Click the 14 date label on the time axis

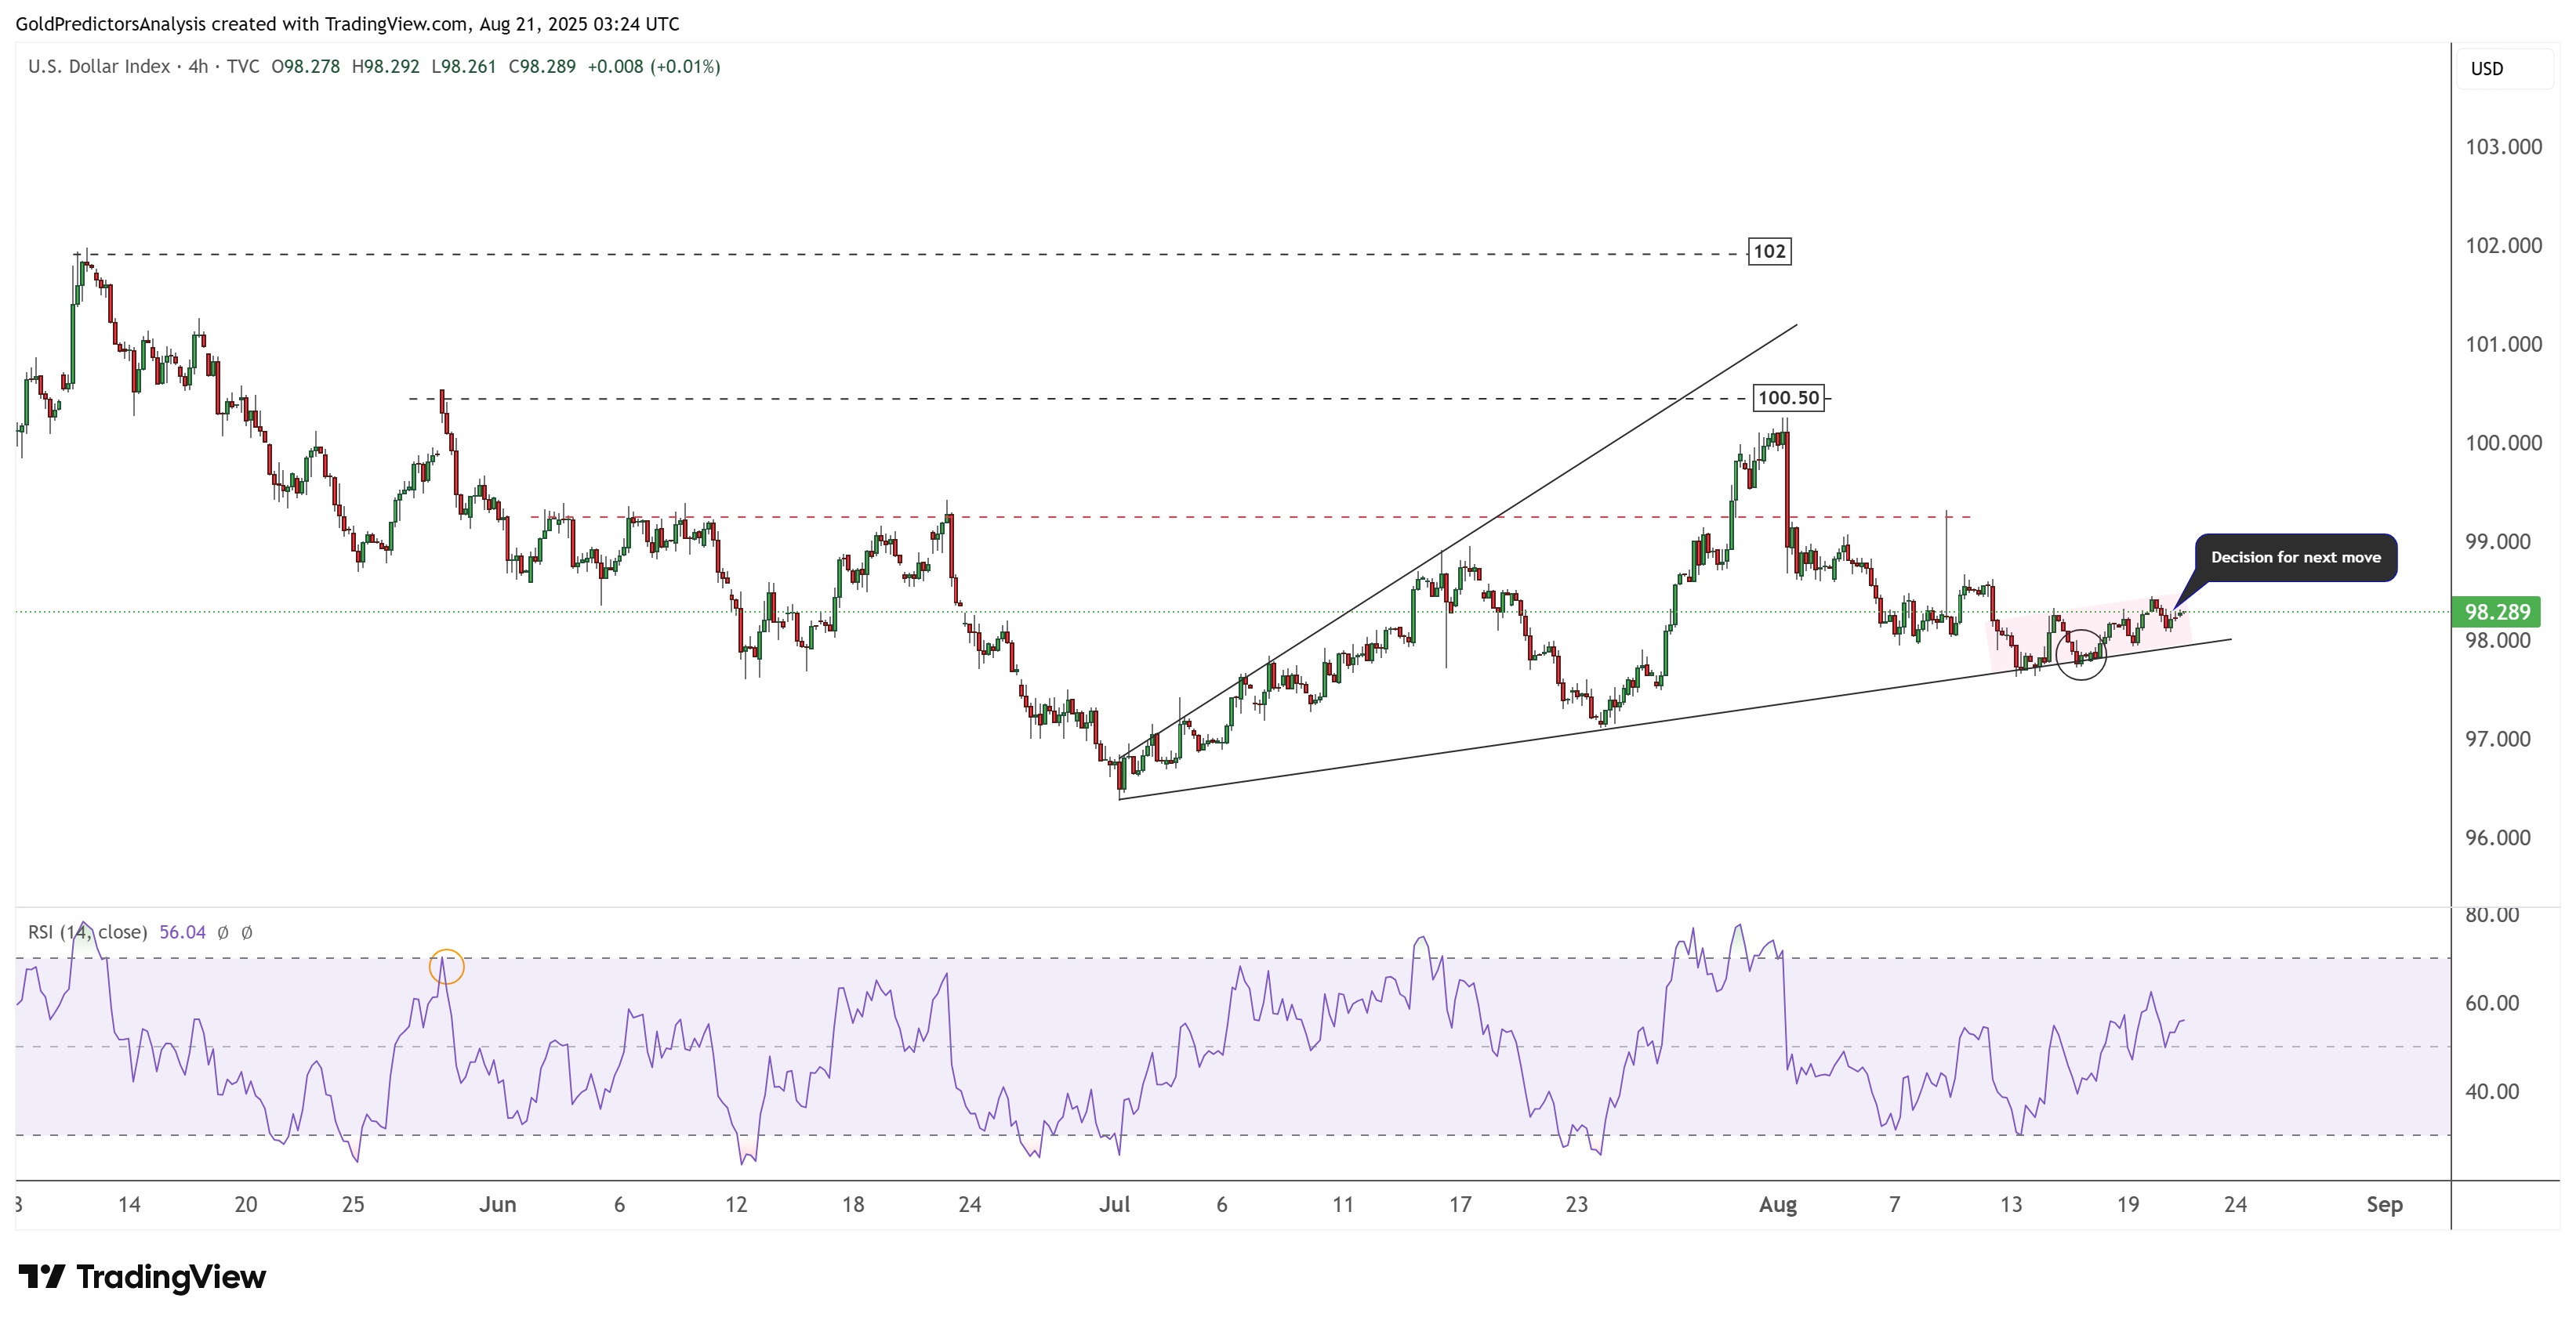coord(129,1205)
